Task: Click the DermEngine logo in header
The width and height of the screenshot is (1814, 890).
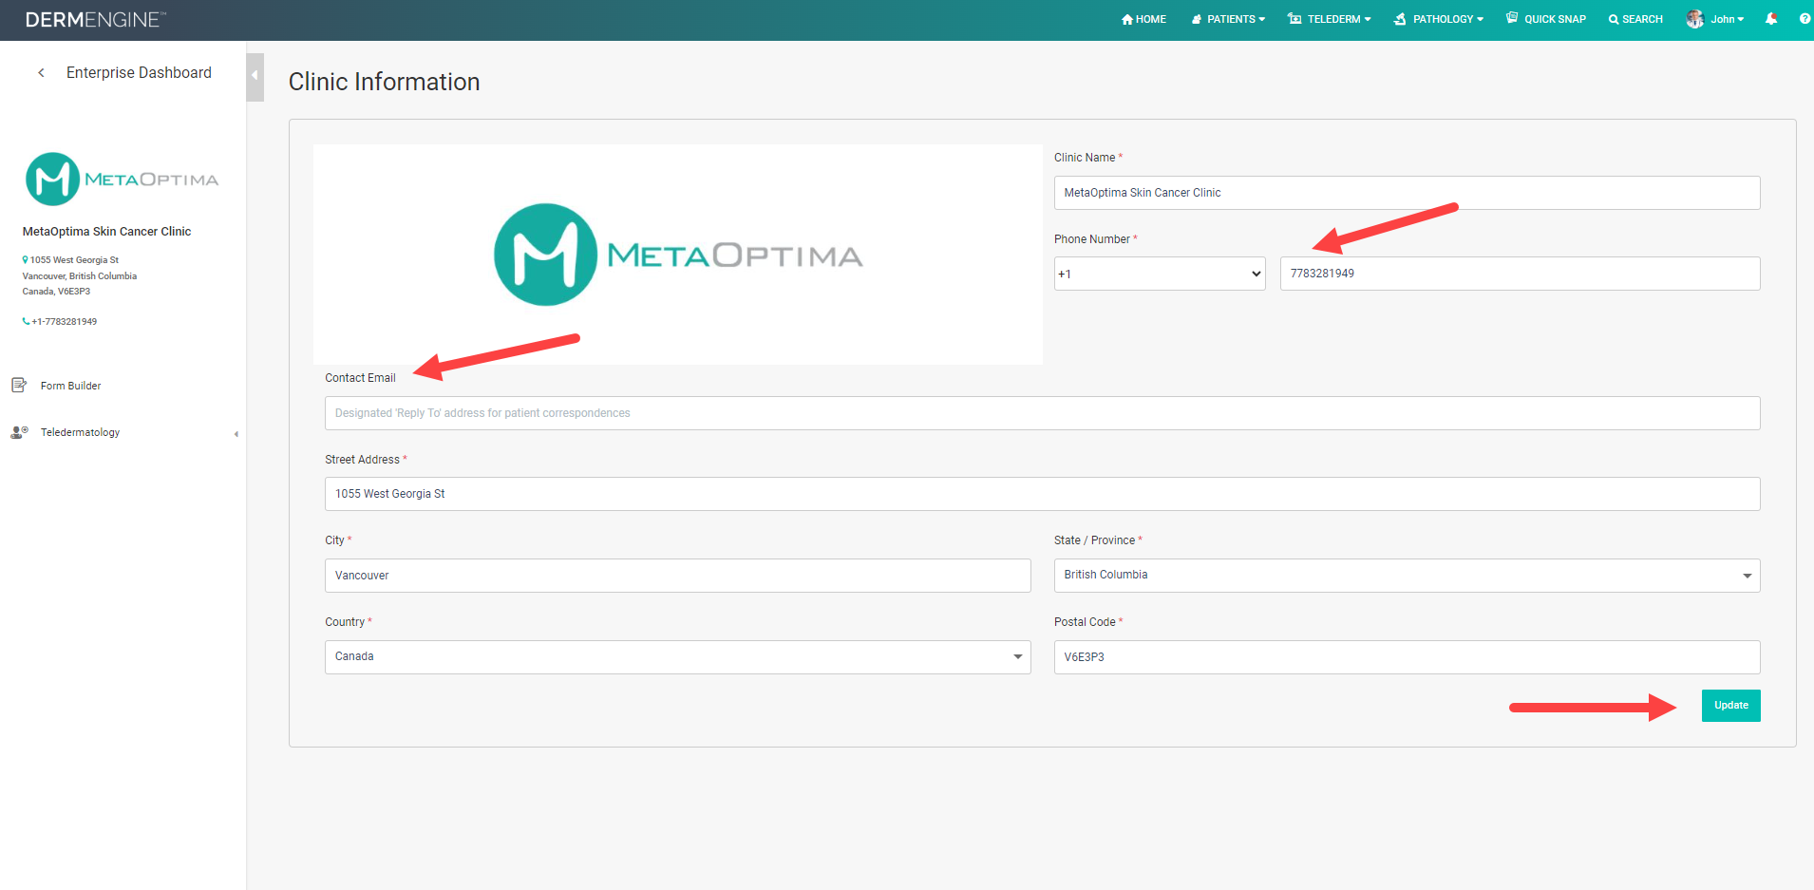Action: tap(95, 19)
